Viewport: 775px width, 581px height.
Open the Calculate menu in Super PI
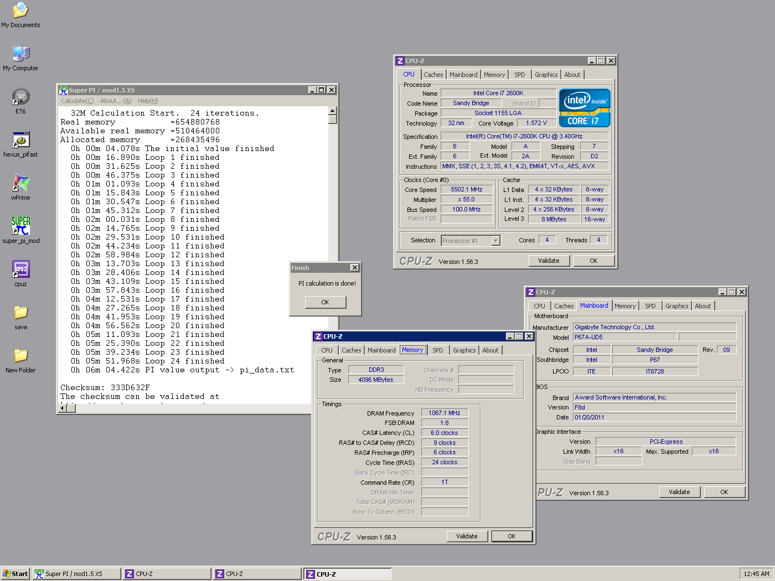tap(77, 101)
